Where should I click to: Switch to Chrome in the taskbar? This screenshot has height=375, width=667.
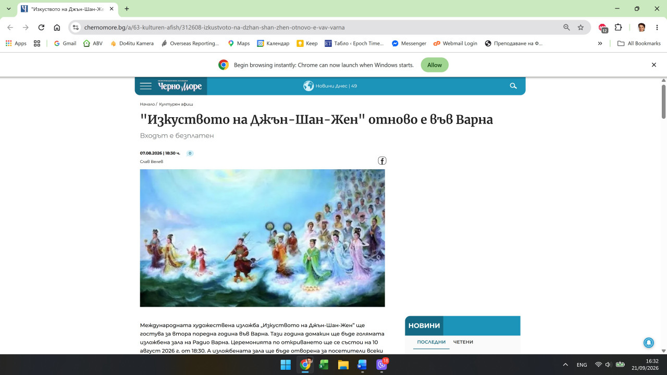[305, 365]
